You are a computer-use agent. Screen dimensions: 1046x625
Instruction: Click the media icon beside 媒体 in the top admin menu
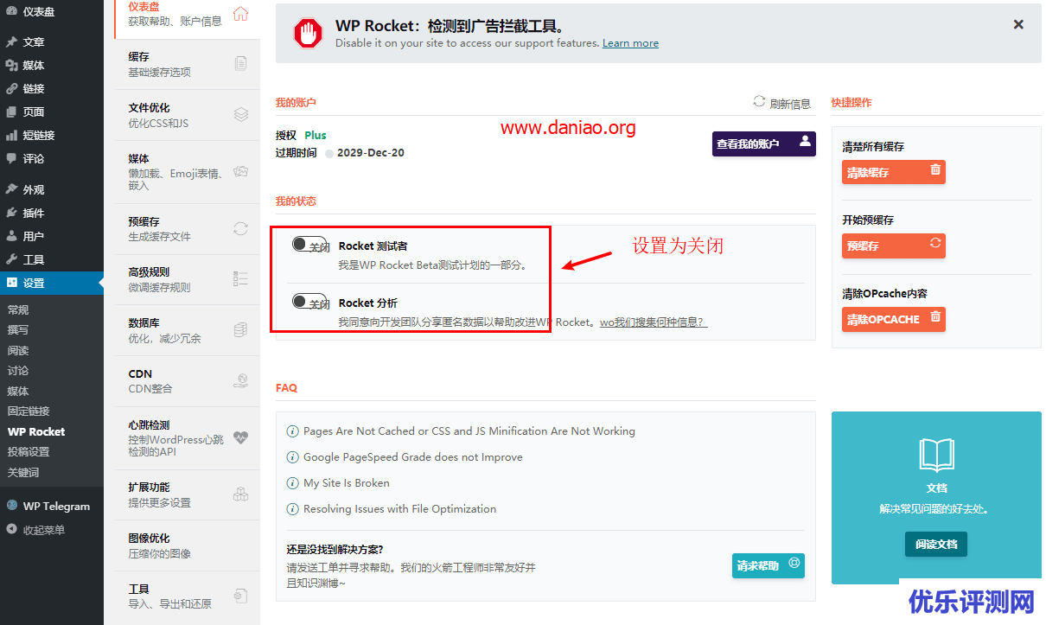pos(11,65)
